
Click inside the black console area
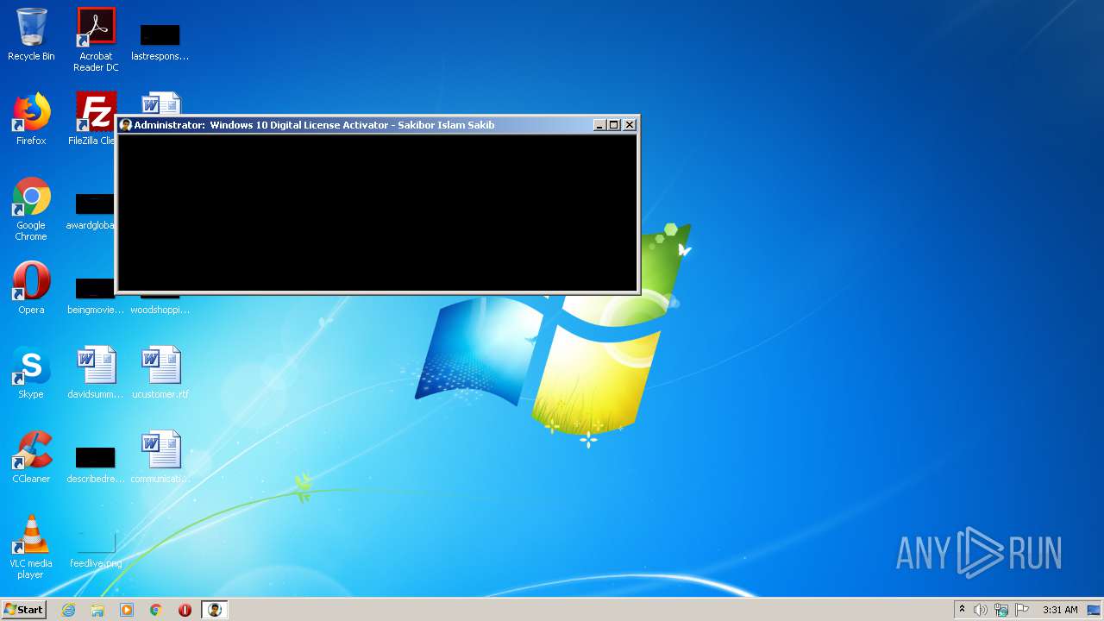pos(378,212)
